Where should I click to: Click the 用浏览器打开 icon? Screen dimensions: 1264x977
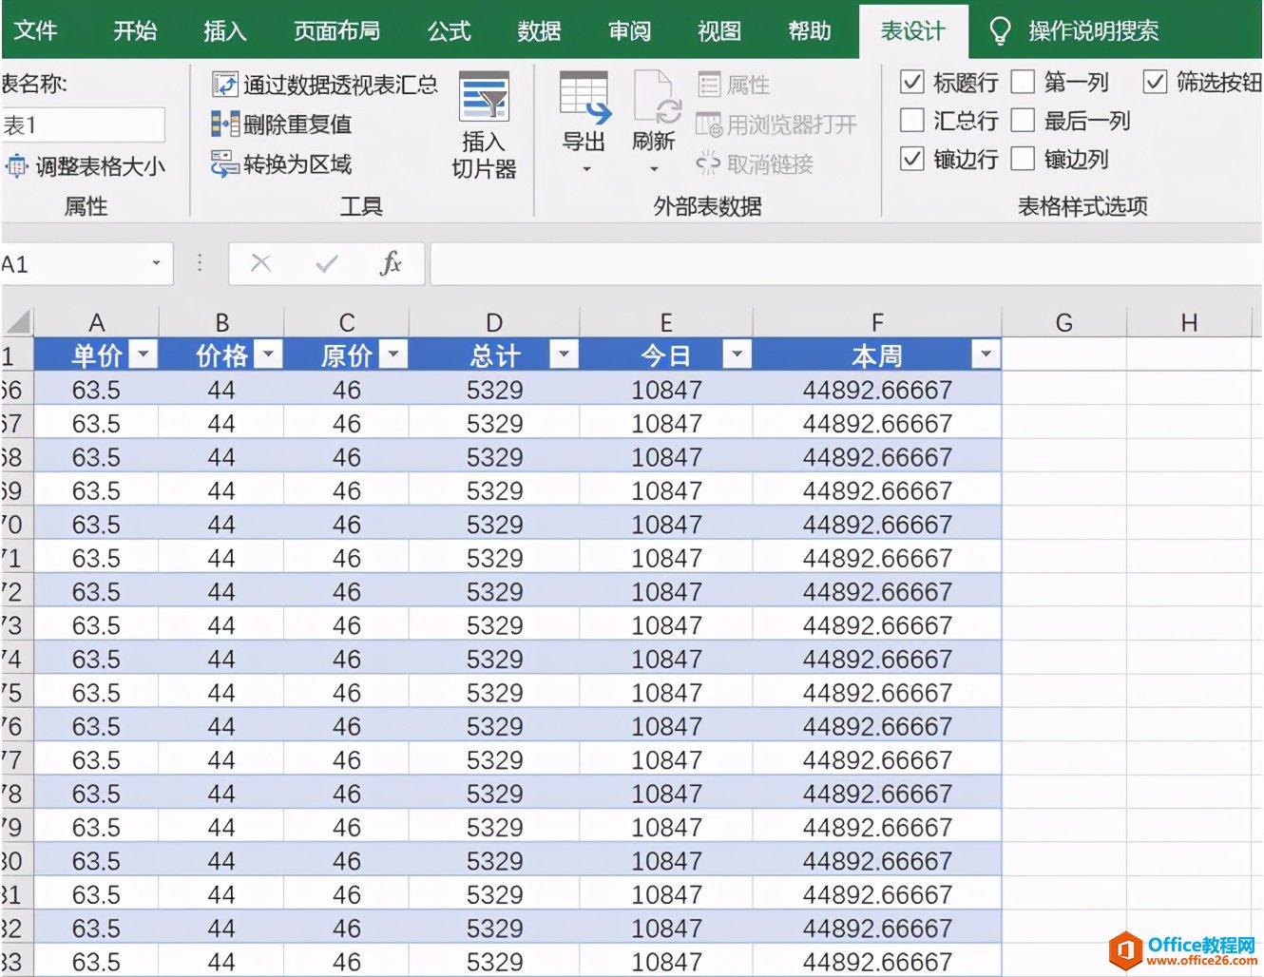709,125
